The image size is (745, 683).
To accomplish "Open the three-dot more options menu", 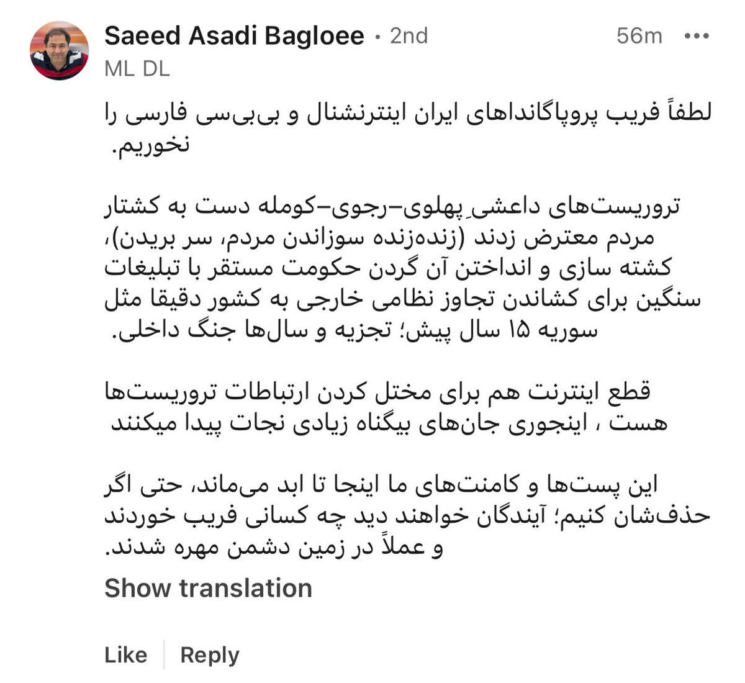I will [x=696, y=36].
